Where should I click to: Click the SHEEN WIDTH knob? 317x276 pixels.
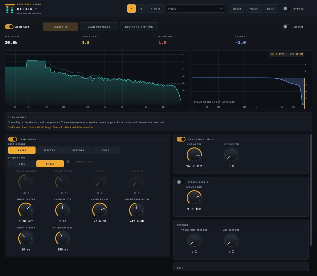coord(63,210)
